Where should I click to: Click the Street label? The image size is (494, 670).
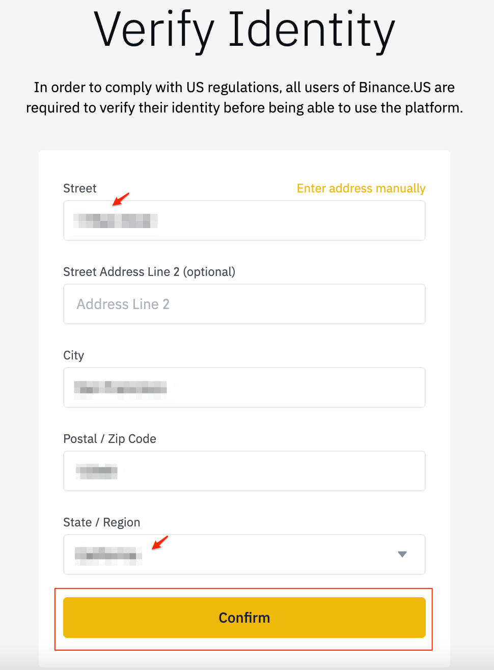tap(80, 188)
